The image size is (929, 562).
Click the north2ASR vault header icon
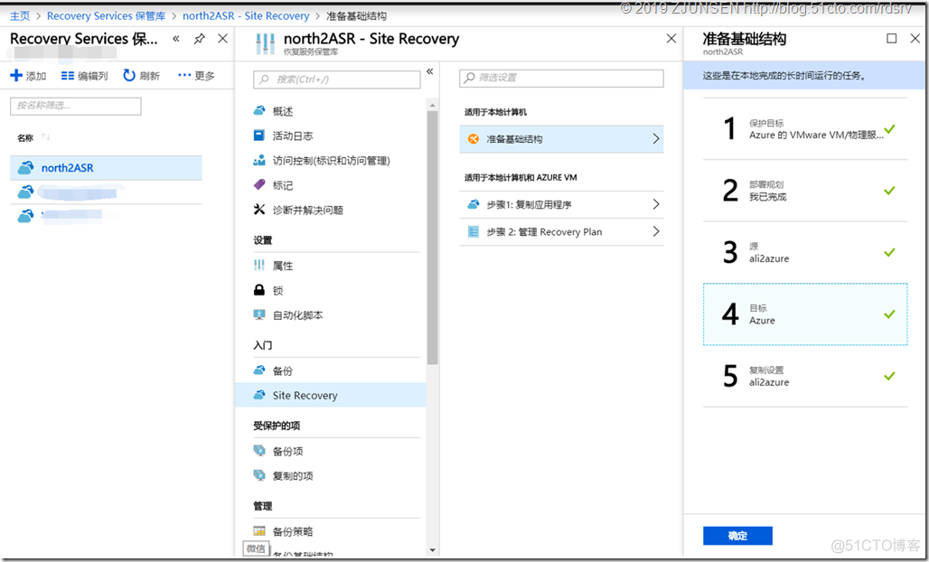[265, 44]
